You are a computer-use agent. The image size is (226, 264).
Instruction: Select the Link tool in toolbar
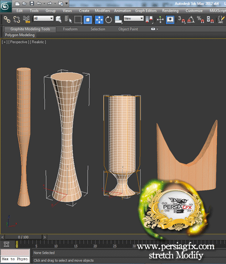pyautogui.click(x=7, y=19)
